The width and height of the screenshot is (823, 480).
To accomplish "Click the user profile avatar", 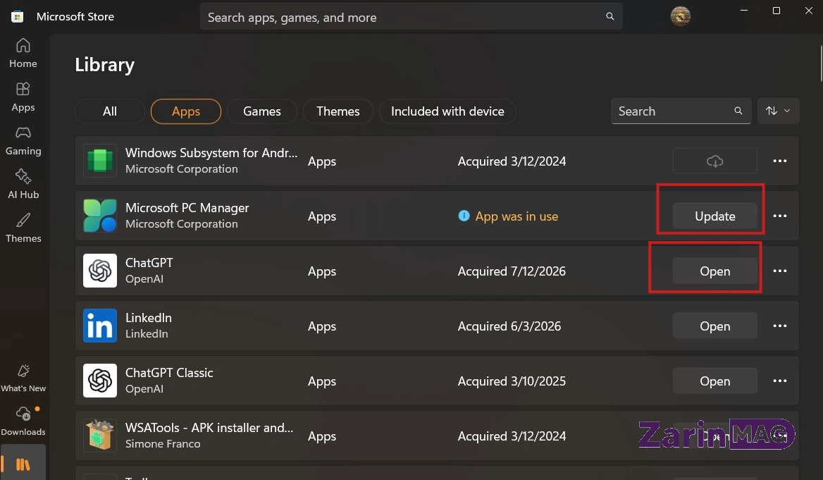I will [x=680, y=16].
